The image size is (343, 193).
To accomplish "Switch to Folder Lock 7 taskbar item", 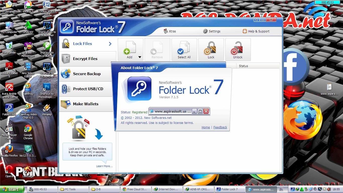I will click(229, 189).
